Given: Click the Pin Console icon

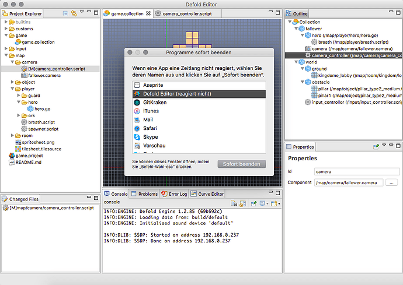Looking at the screenshot, I should click(255, 204).
